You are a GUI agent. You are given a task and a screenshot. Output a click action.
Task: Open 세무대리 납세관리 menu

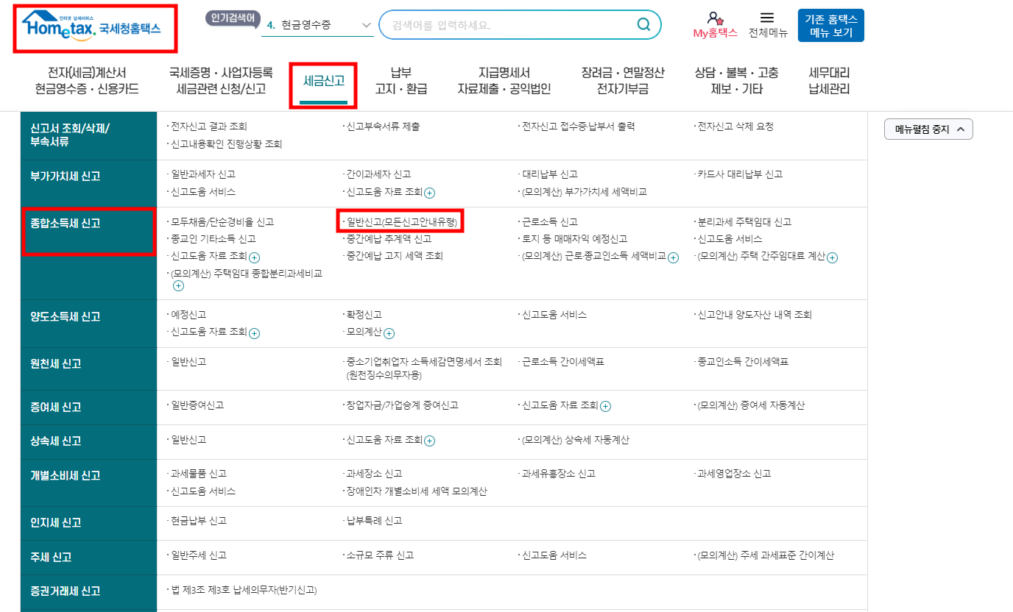click(829, 81)
